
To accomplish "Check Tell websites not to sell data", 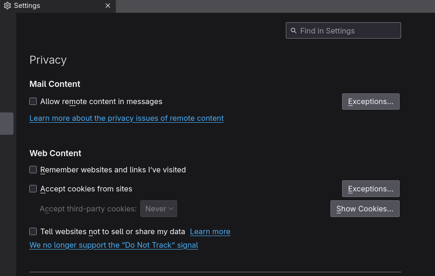I will [x=33, y=231].
